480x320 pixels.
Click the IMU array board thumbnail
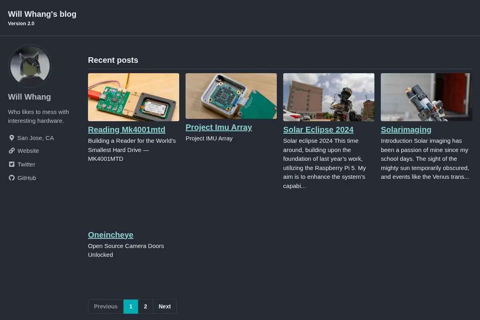231,96
